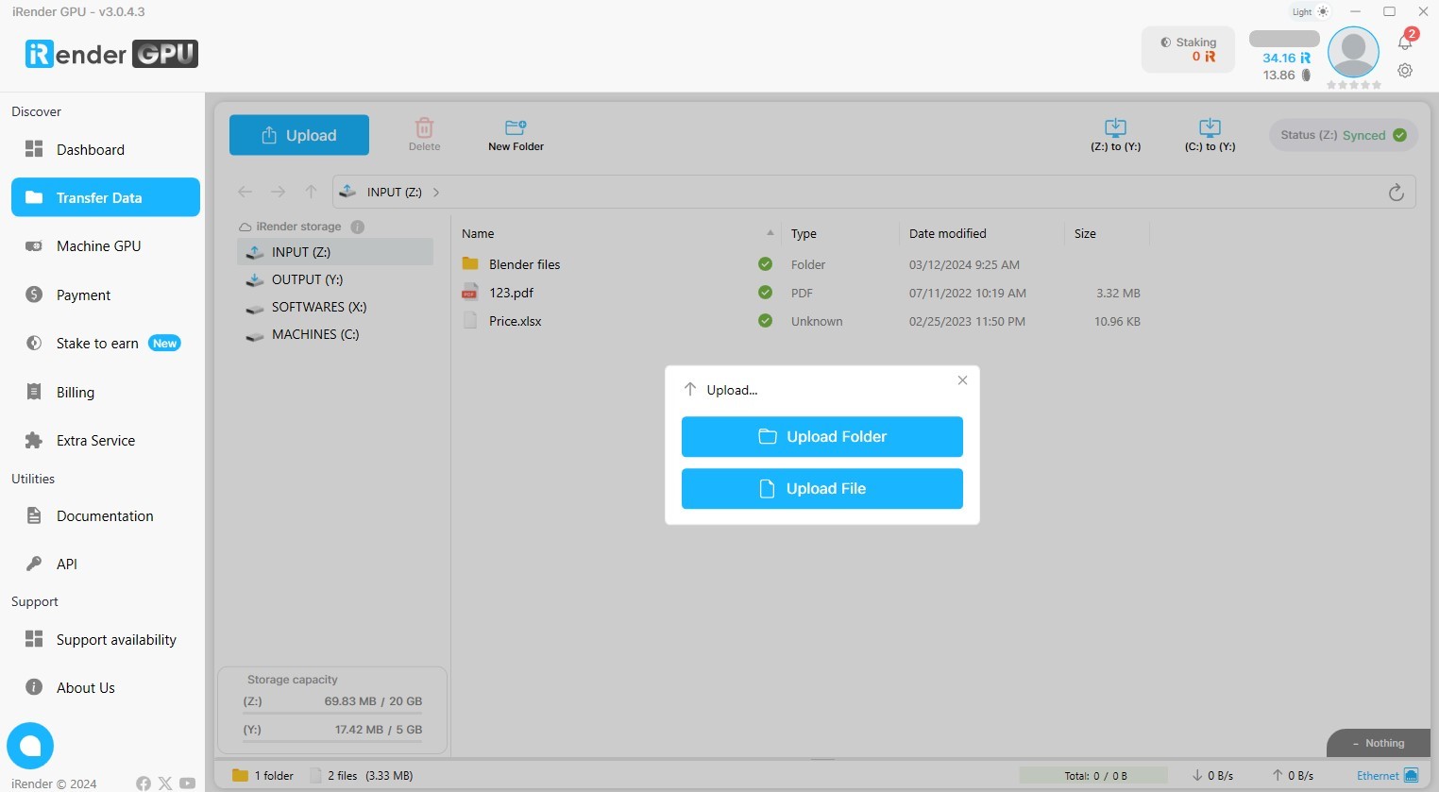Click the Ethernet network status
Image resolution: width=1439 pixels, height=792 pixels.
pyautogui.click(x=1387, y=776)
